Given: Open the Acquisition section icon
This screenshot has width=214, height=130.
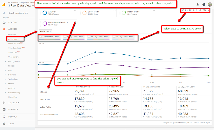Looking at the screenshot, I should click(x=4, y=103).
